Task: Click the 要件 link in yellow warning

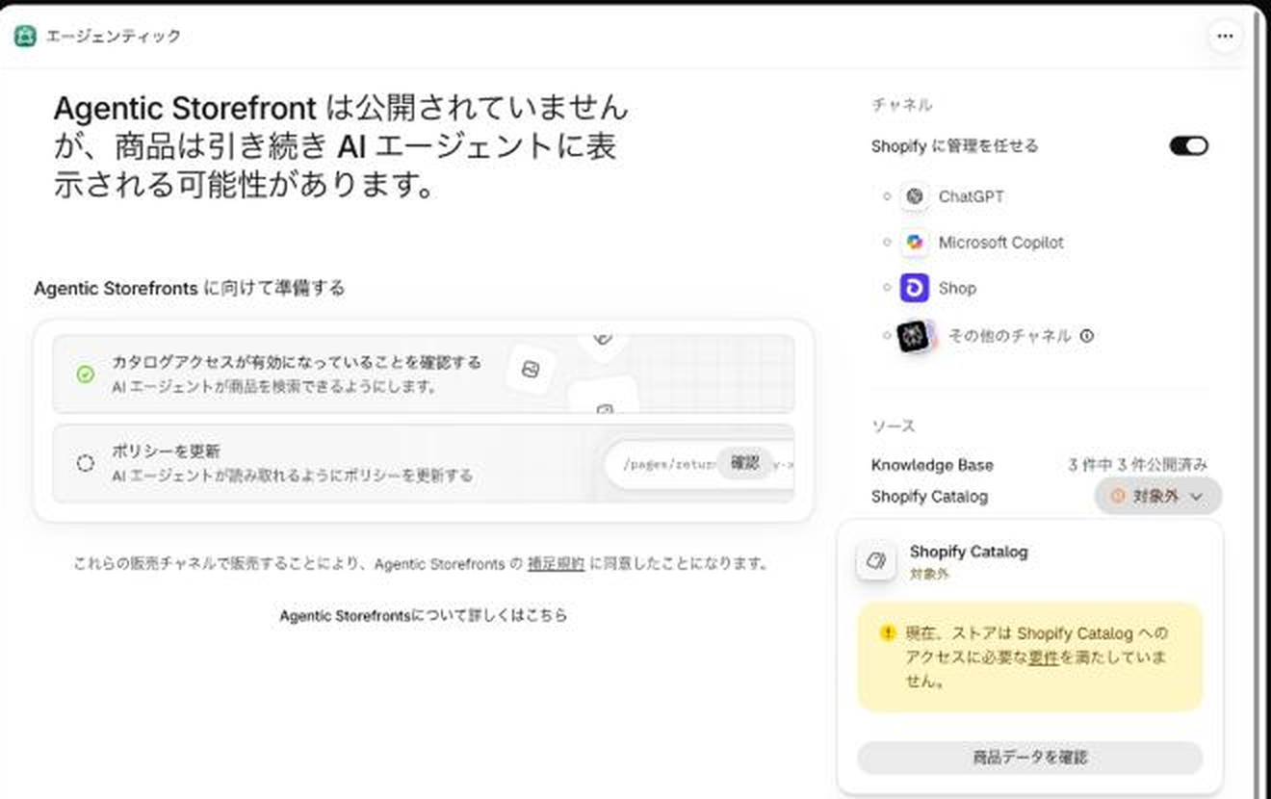Action: coord(1043,657)
